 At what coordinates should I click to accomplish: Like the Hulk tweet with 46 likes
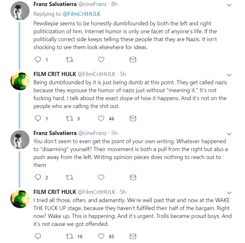click(x=101, y=118)
